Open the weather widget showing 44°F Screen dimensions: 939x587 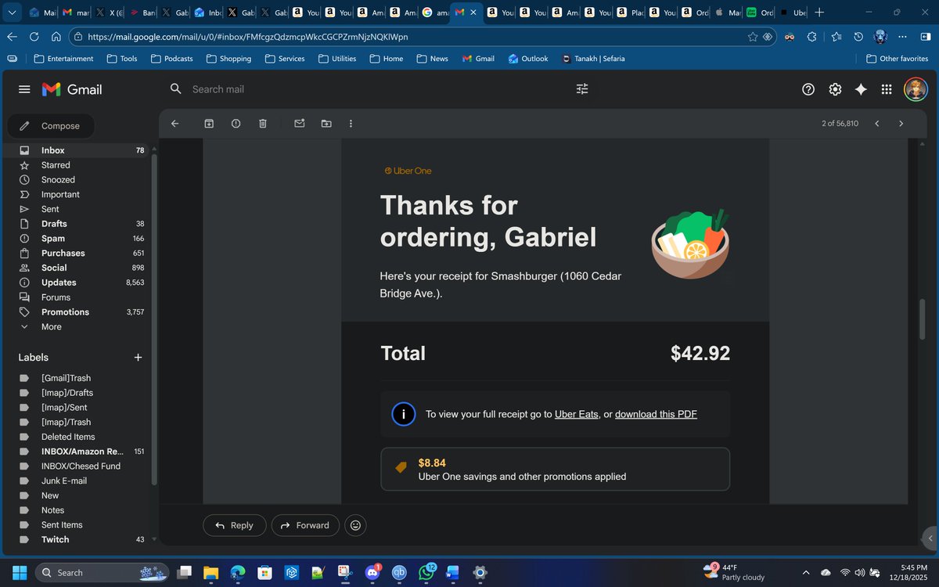pos(734,573)
